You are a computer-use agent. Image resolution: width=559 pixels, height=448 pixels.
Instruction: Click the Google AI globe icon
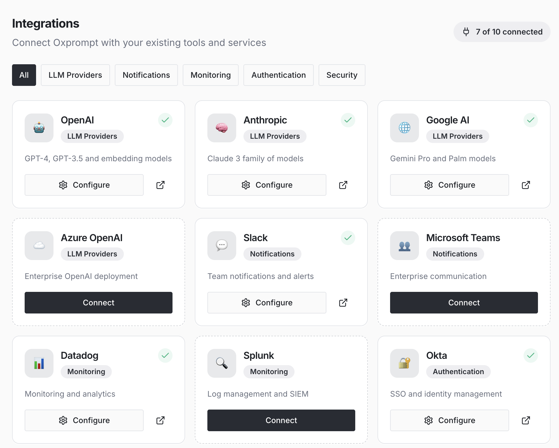pos(404,128)
